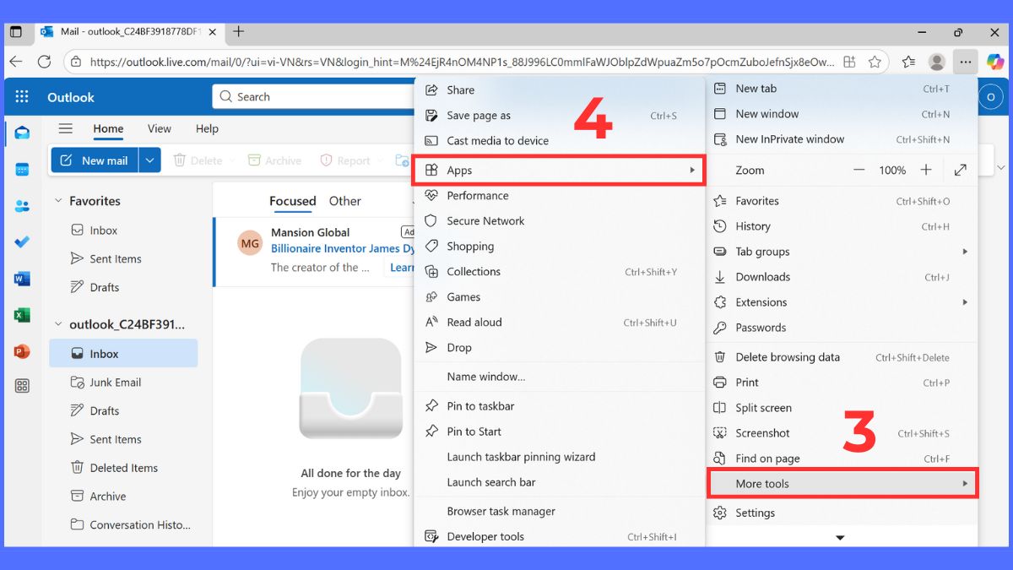Switch to the View ribbon tab
This screenshot has height=570, width=1013.
[x=160, y=129]
